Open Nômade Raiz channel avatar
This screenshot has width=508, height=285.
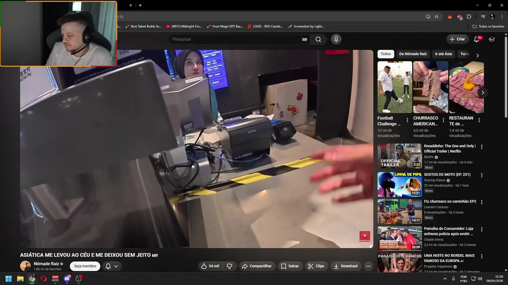coord(25,266)
